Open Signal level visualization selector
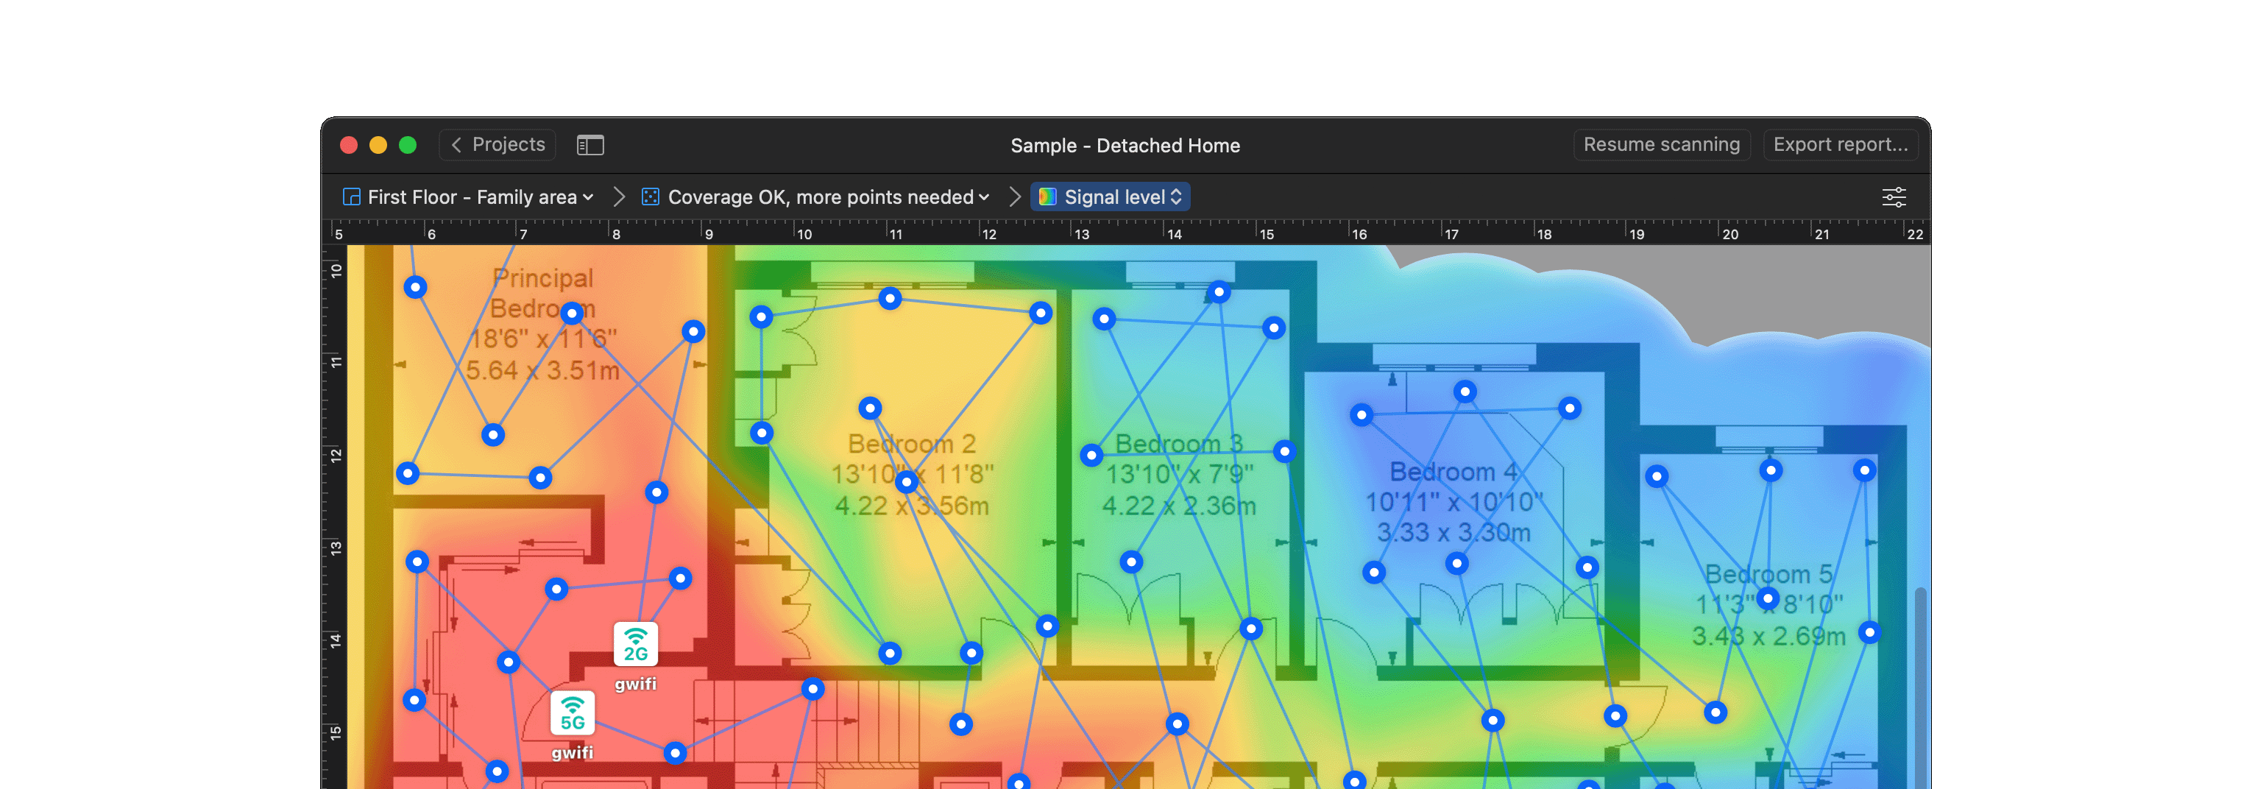 tap(1111, 197)
